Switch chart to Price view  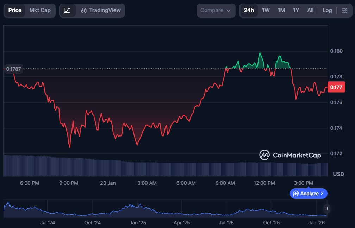pos(15,11)
